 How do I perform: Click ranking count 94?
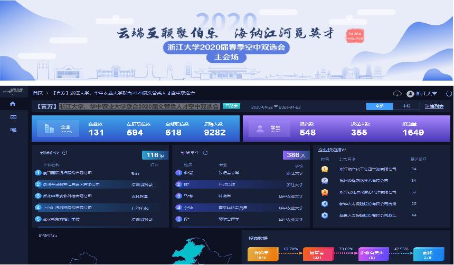pyautogui.click(x=414, y=169)
